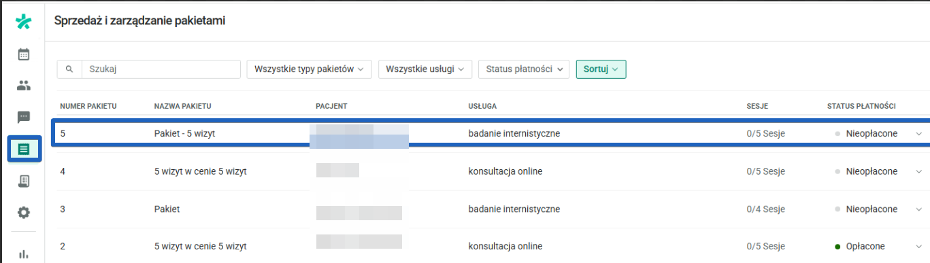Image resolution: width=930 pixels, height=263 pixels.
Task: Click 'konsultacja online' in package 2 row
Action: 505,246
